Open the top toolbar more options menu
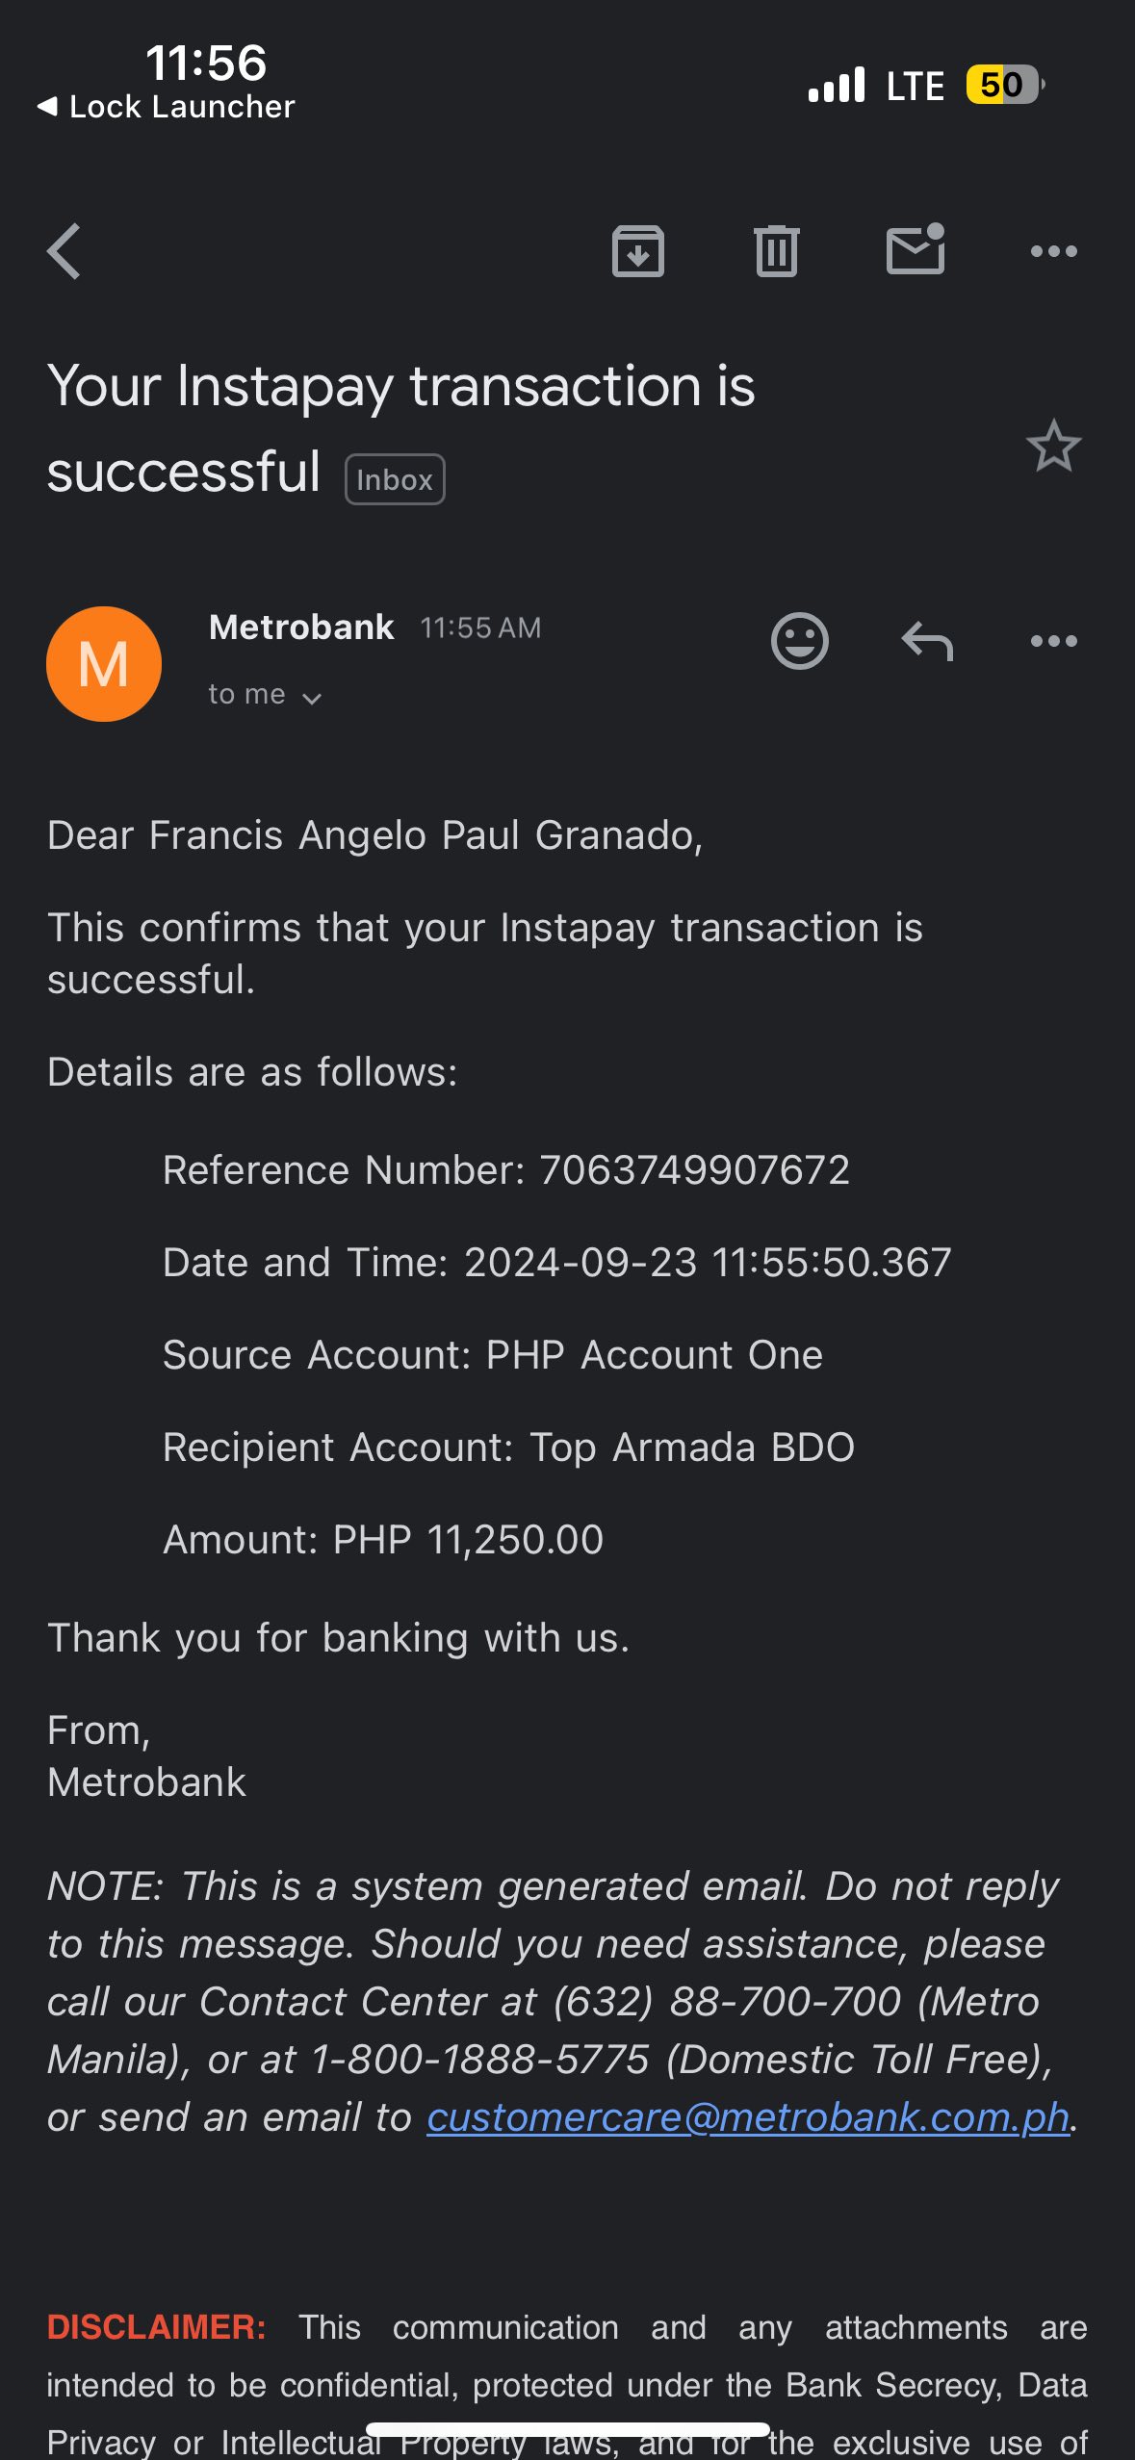This screenshot has width=1135, height=2460. pos(1053,251)
